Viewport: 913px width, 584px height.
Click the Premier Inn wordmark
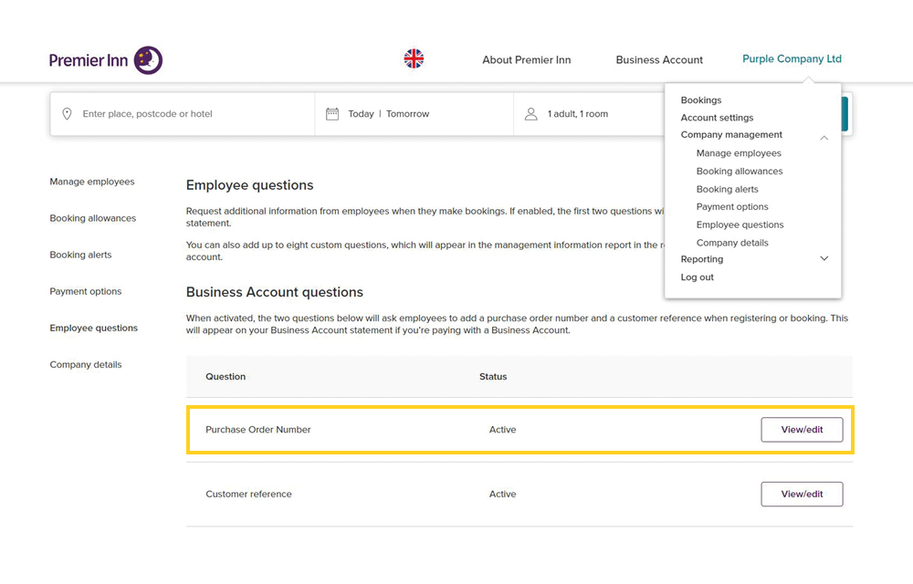(89, 60)
